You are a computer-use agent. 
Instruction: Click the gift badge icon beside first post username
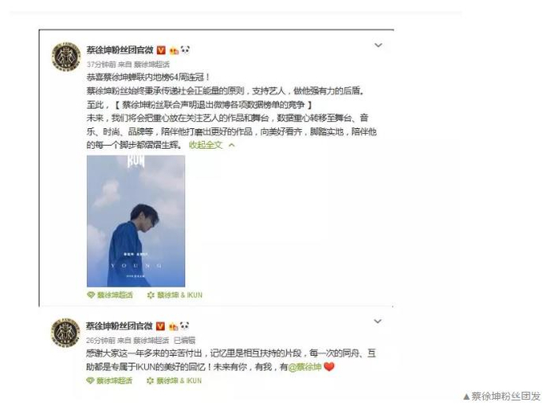pos(174,50)
